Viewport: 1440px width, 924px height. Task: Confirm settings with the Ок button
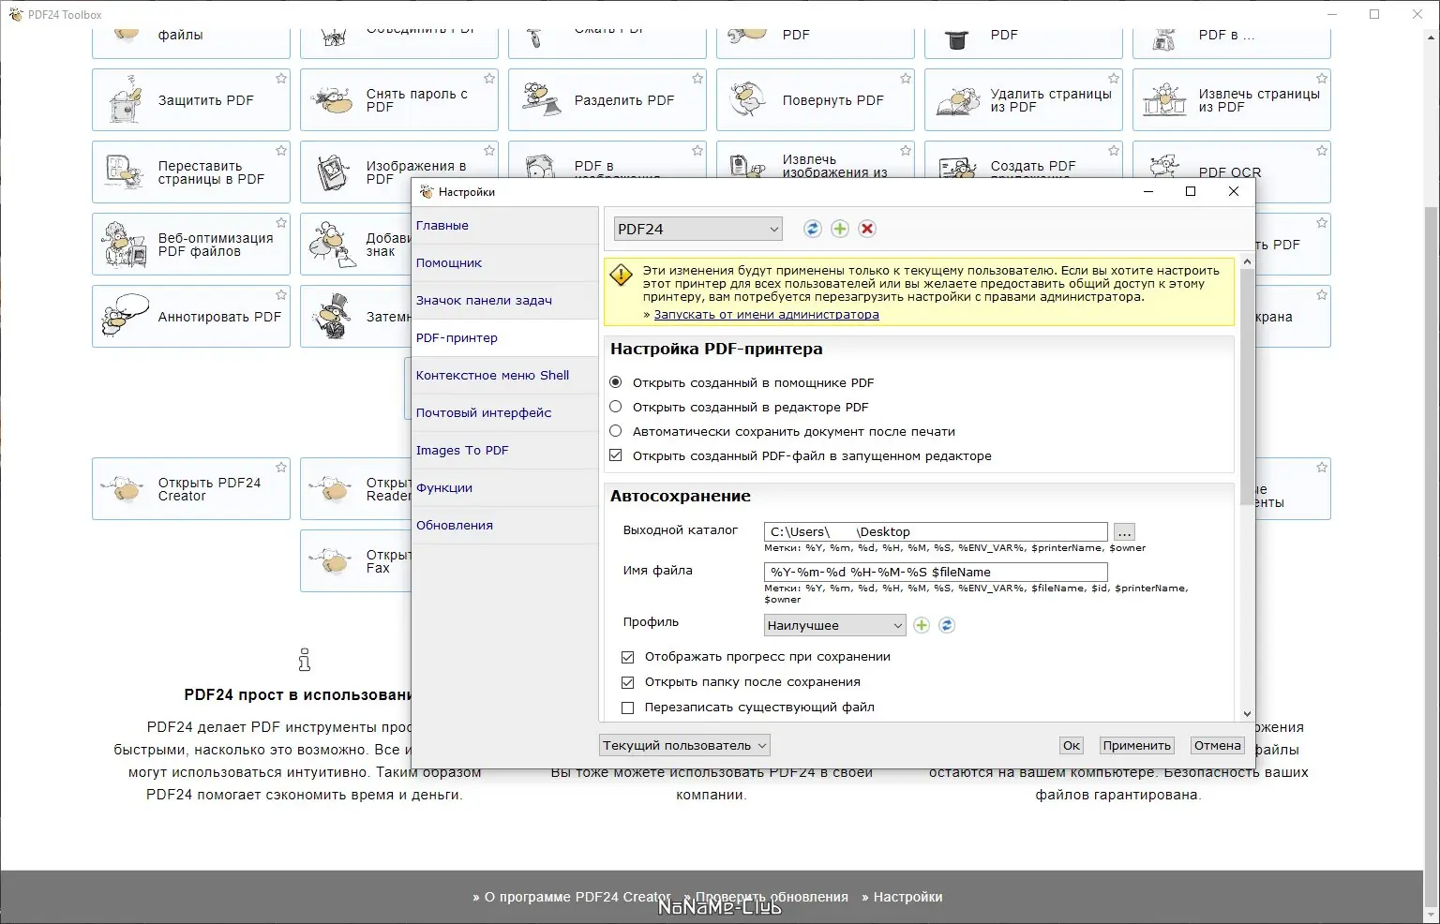pos(1072,745)
